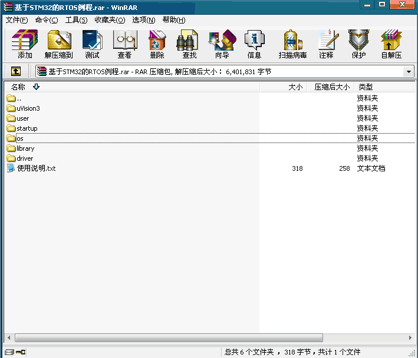Sort by Type (类型) column header

(x=384, y=87)
